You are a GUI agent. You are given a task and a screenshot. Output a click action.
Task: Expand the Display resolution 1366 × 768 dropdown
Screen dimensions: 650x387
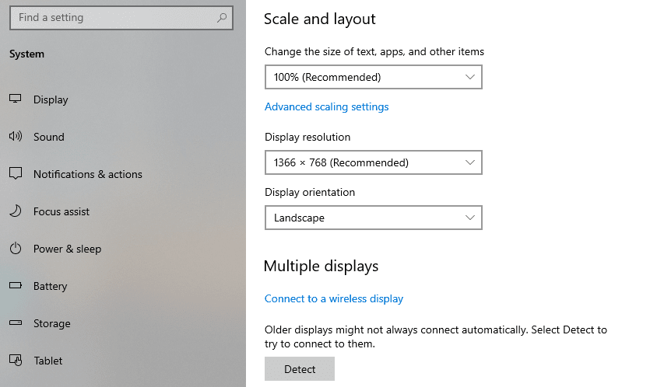(373, 162)
